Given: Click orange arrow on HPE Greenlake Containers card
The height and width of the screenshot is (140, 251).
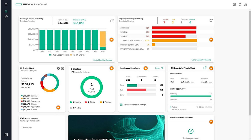Looking at the screenshot, I should coord(211,122).
